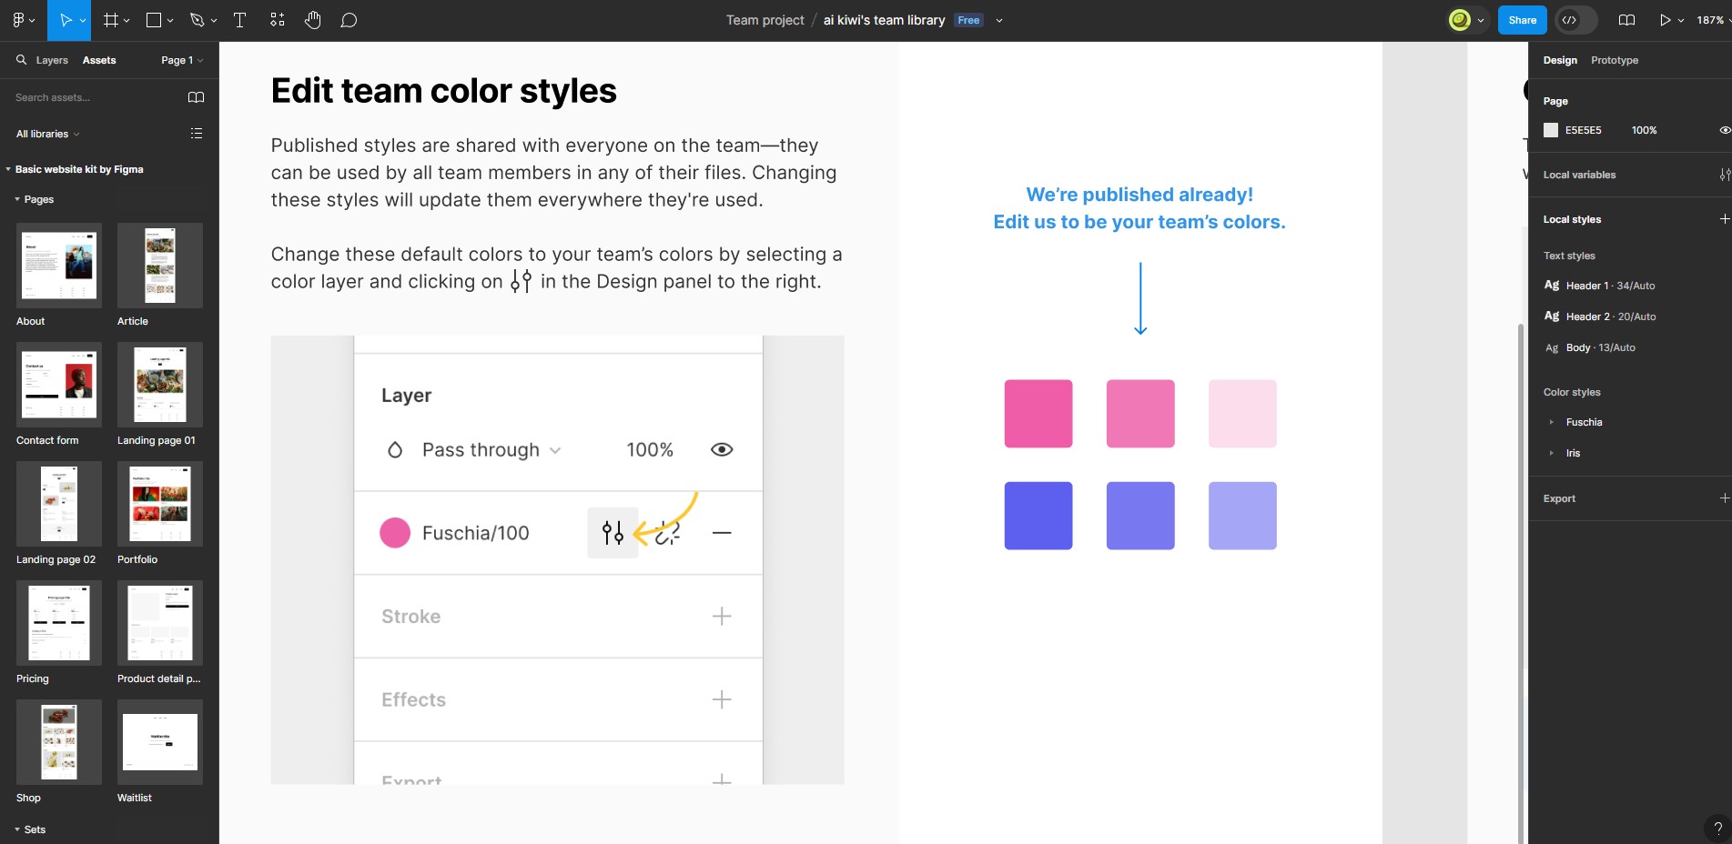
Task: Expand the Fuschia color style folder
Action: (1552, 422)
